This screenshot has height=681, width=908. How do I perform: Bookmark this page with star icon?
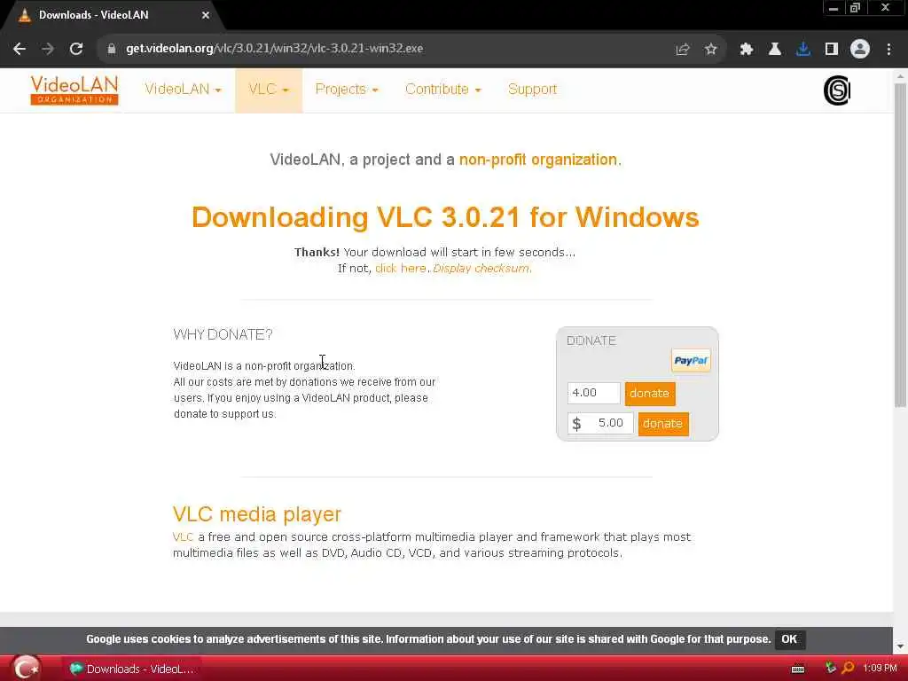tap(711, 50)
